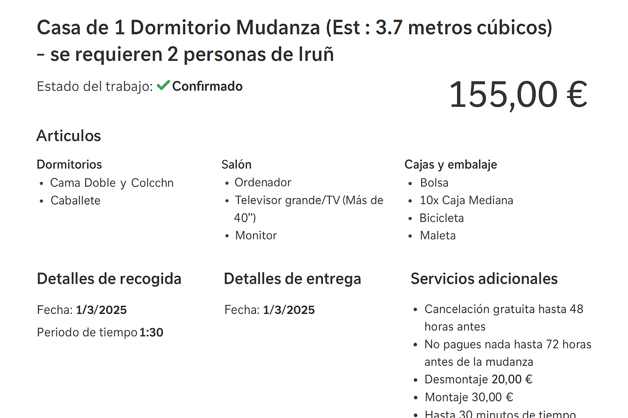Click the Cama Doble y Colcchn item
Image resolution: width=628 pixels, height=418 pixels.
click(x=112, y=183)
